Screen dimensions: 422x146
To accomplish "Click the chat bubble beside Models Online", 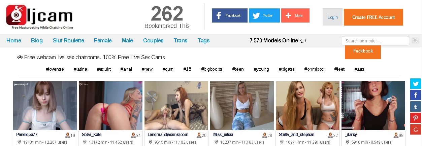I will coord(303,41).
